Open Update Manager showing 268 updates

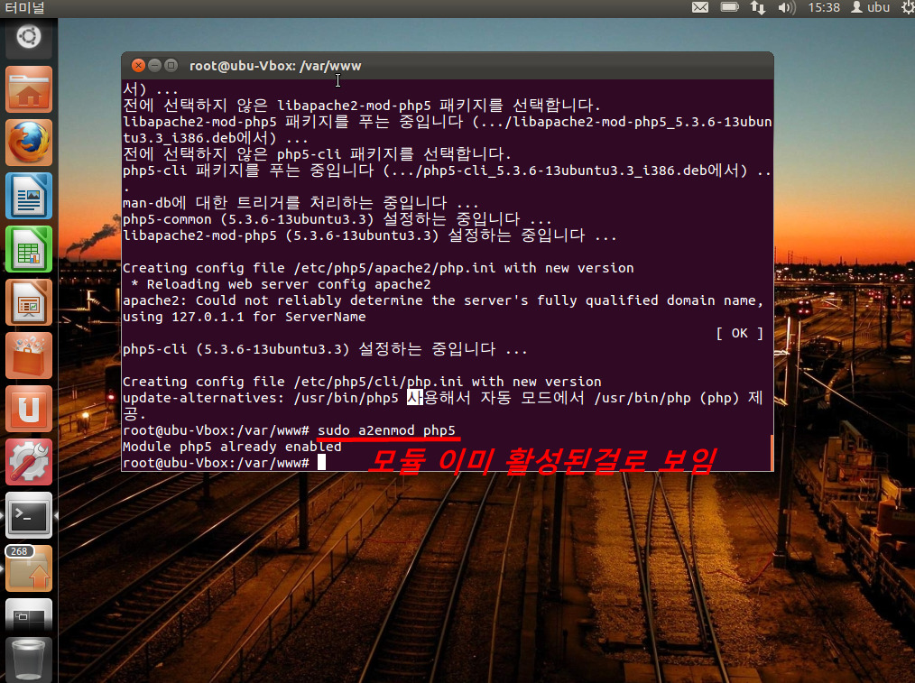point(28,568)
